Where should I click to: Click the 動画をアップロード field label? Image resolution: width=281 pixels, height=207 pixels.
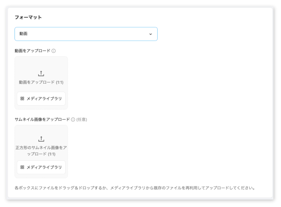click(32, 51)
